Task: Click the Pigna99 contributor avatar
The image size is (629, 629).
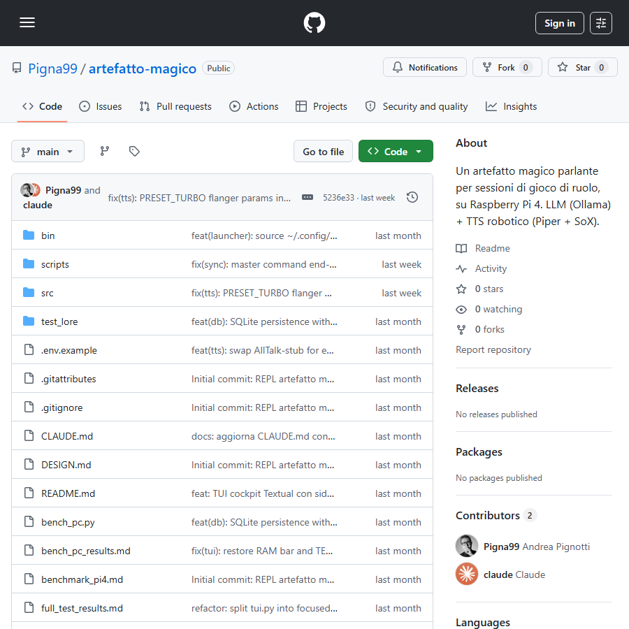Action: pyautogui.click(x=467, y=546)
